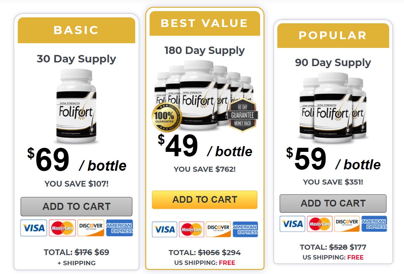Click the single Folifort bottle image
The image size is (404, 274).
76,106
